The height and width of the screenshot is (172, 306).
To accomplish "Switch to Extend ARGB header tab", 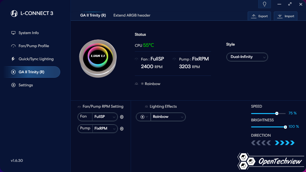I will 132,15.
